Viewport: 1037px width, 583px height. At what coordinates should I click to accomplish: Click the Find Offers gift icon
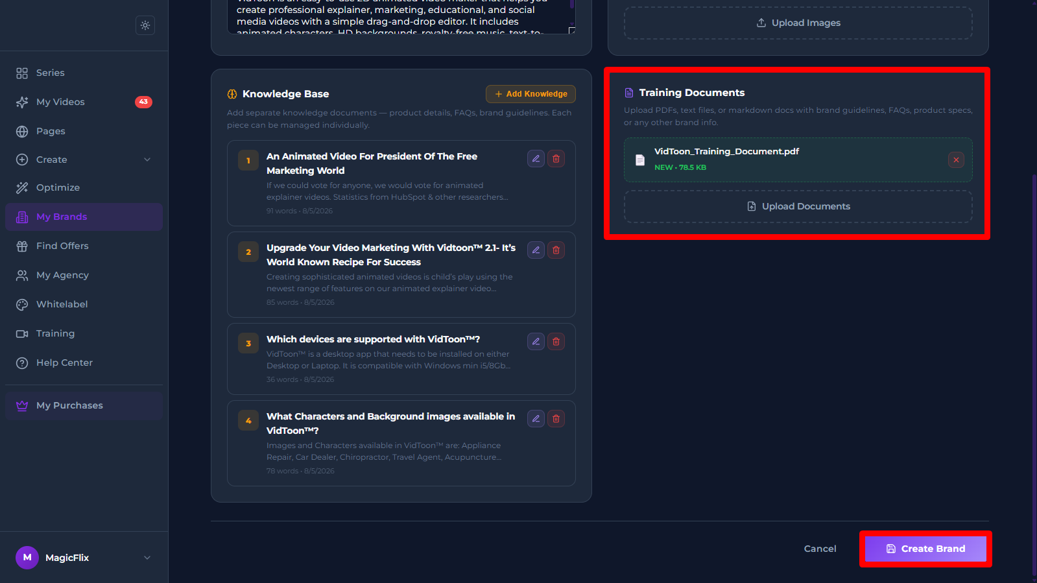(x=22, y=246)
